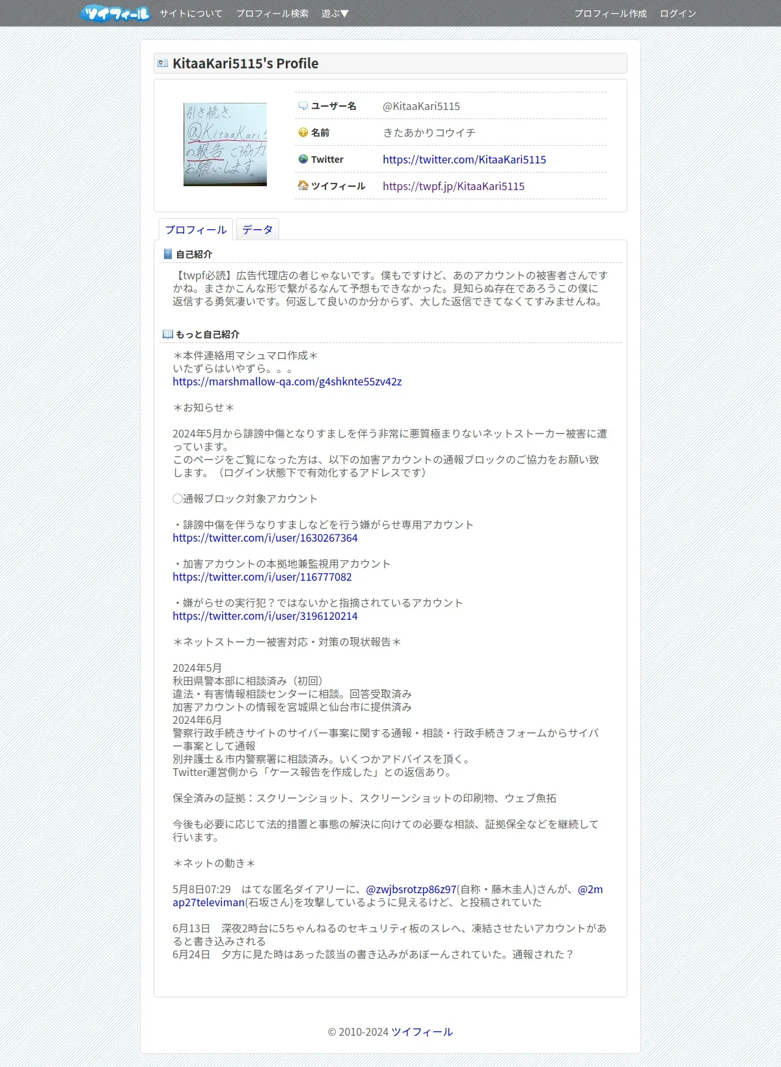Screen dimensions: 781x1067
Task: Click the smiley icon next to 名前
Action: [x=303, y=132]
